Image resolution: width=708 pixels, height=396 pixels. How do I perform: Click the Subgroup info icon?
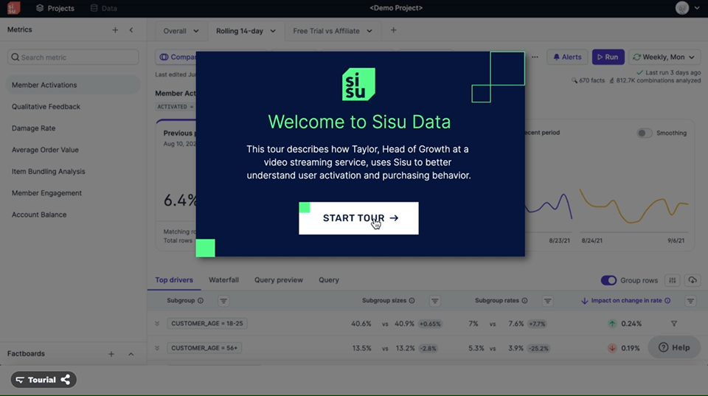coord(201,301)
